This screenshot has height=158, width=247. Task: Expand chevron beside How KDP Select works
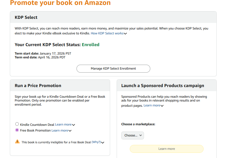tap(125, 34)
